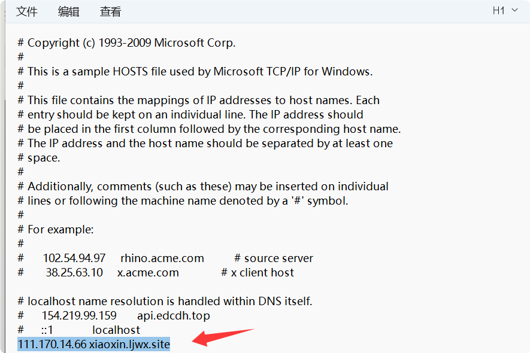Open the 编辑 menu
Image resolution: width=530 pixels, height=353 pixels.
pyautogui.click(x=68, y=11)
